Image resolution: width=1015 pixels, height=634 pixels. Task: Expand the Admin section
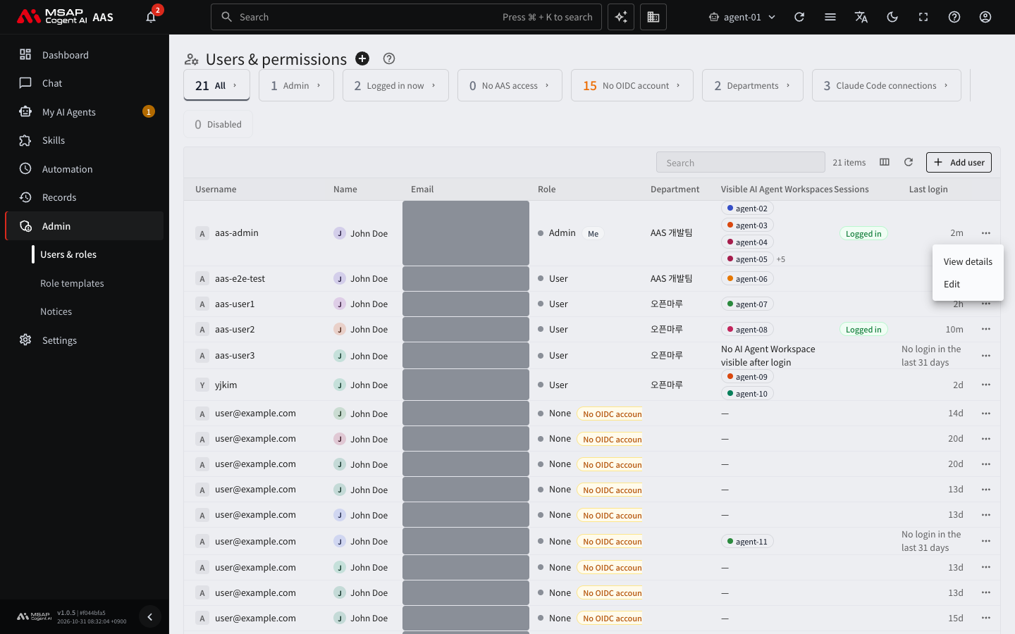coord(85,226)
